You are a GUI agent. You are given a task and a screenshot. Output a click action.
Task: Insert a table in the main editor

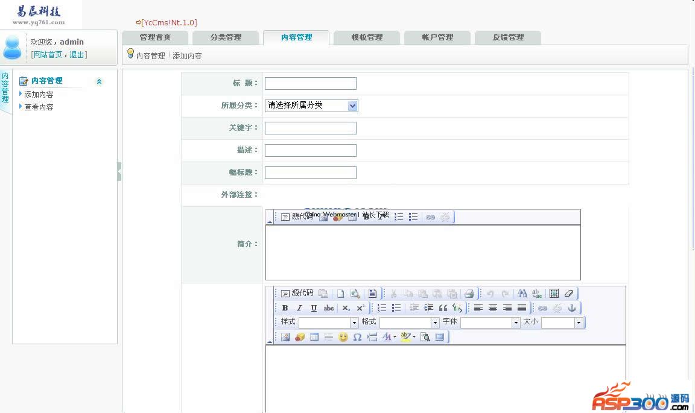(314, 337)
